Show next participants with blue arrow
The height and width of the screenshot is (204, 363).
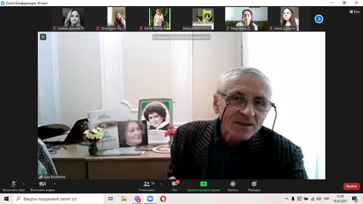[318, 19]
